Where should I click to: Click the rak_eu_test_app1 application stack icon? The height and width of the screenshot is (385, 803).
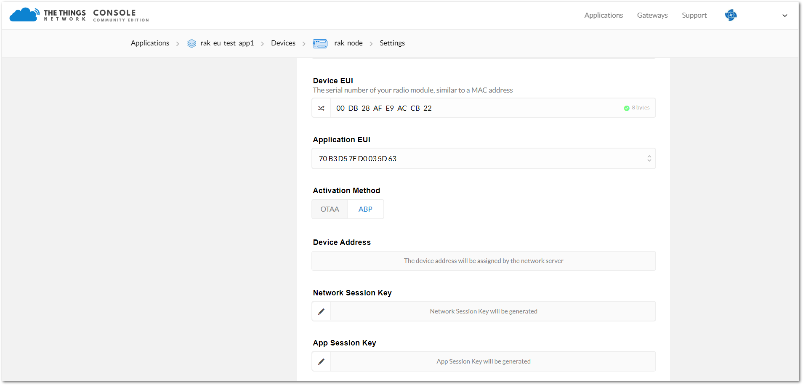pos(191,43)
